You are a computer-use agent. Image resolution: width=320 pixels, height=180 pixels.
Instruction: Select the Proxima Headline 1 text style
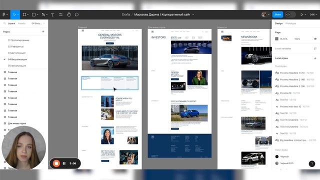(294, 73)
